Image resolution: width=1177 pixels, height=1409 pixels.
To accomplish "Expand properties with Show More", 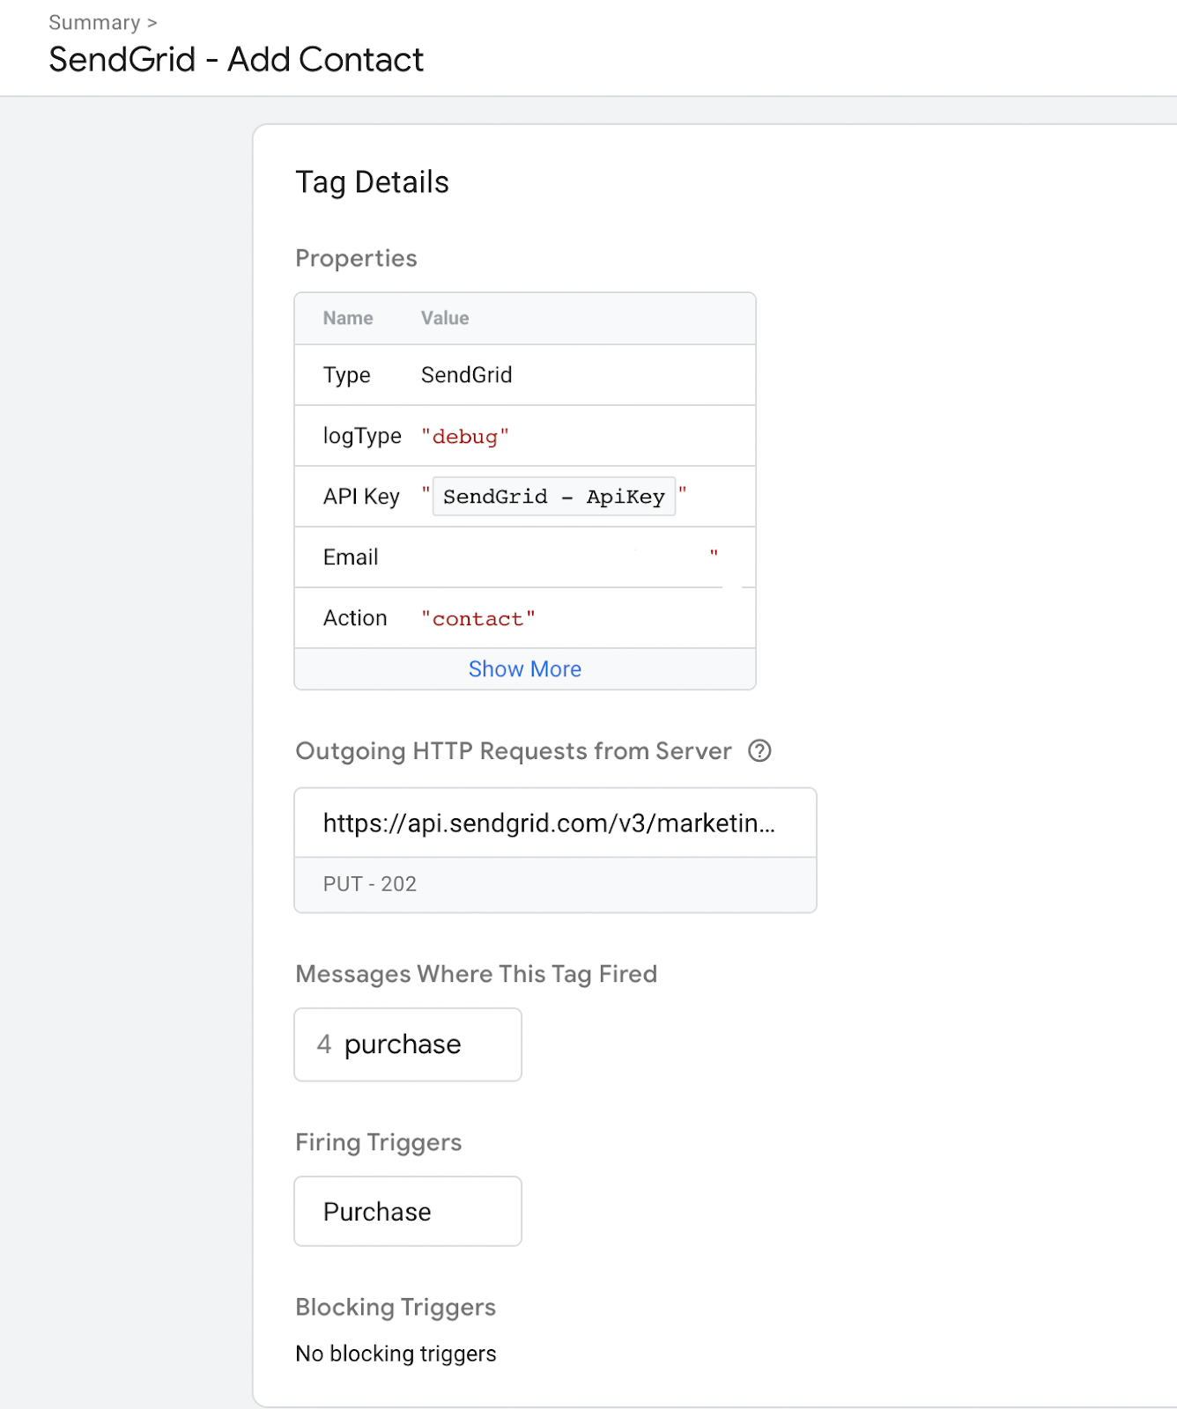I will (x=525, y=669).
